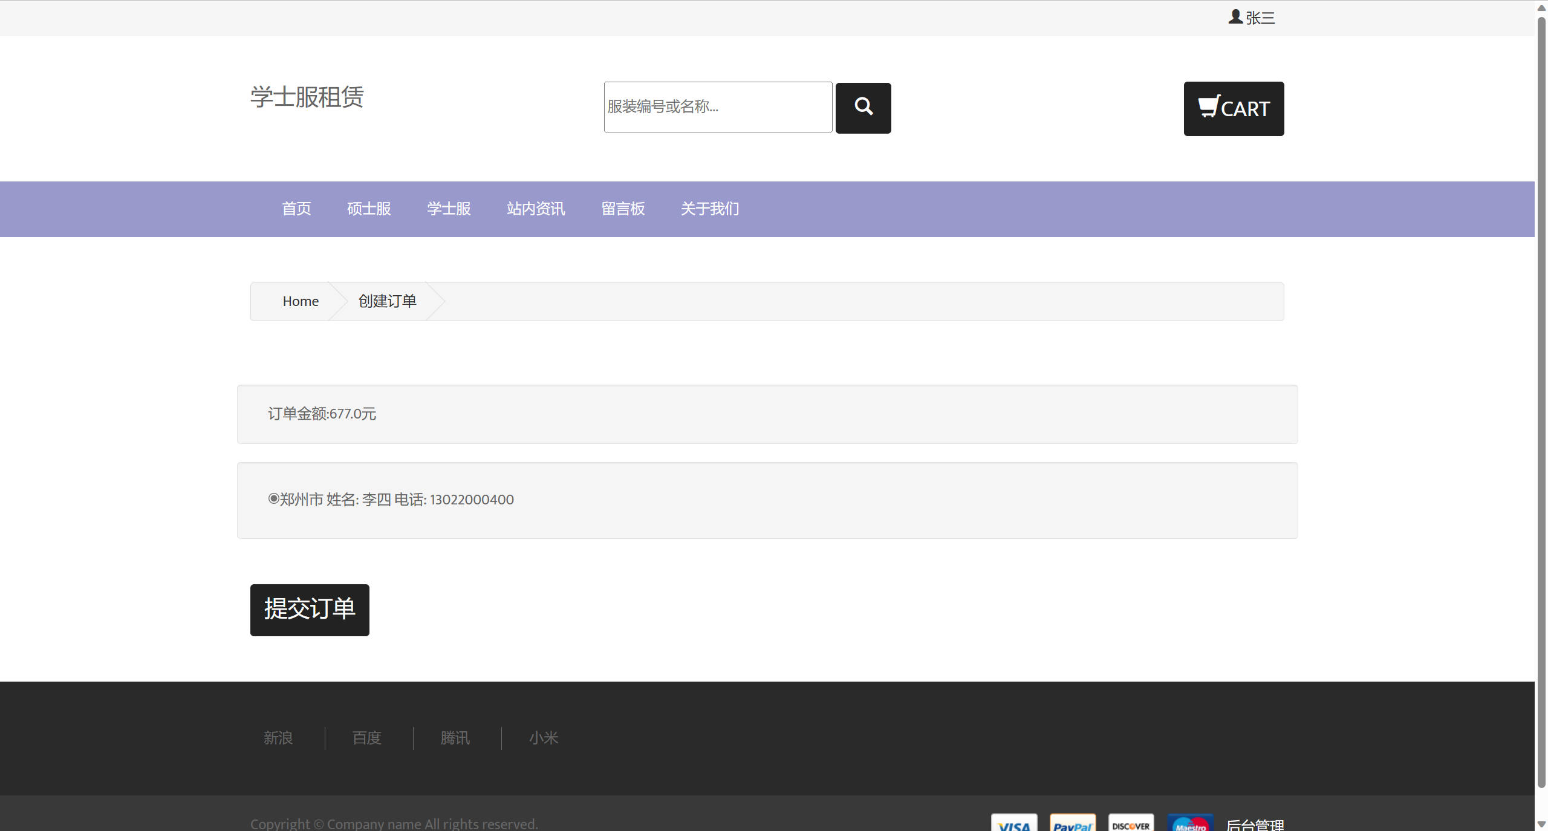Open the 学士服 navigation menu item

[x=449, y=209]
